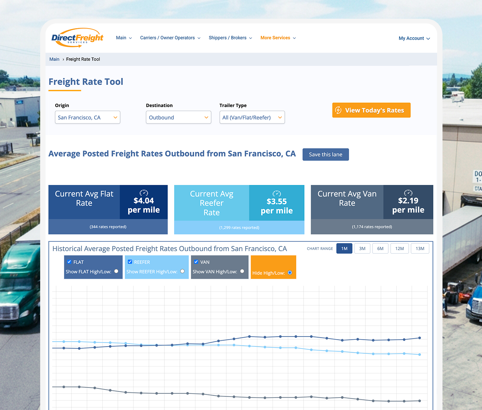Screen dimensions: 482x410
Task: Open the My Account menu
Action: (414, 38)
